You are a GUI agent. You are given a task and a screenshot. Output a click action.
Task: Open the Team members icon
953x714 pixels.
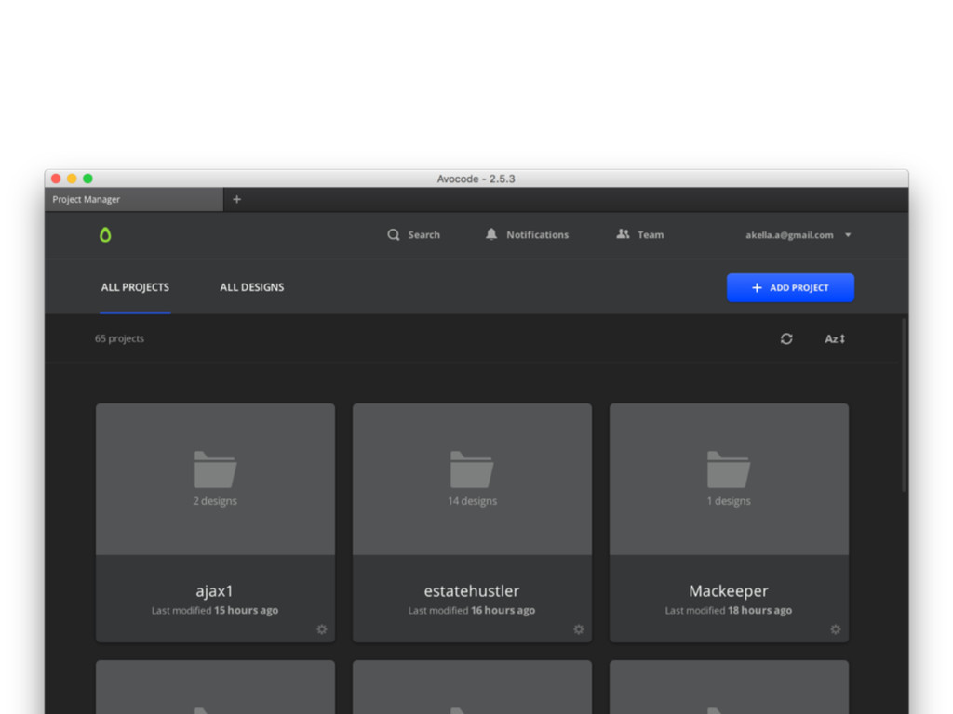click(x=623, y=235)
